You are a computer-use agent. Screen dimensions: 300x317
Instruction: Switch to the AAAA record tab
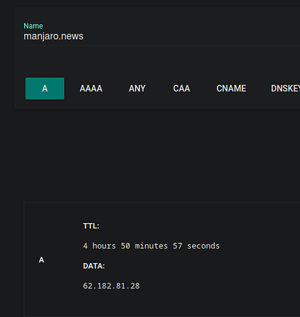pos(91,88)
